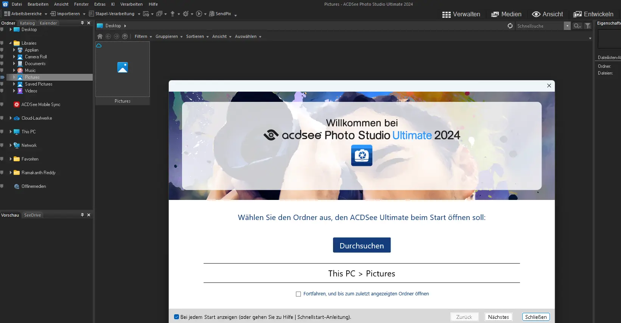Check 'Fortfahren, und bis zum zuletzt' option

tap(298, 294)
